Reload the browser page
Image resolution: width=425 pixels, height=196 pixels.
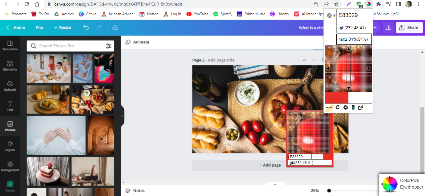click(27, 4)
